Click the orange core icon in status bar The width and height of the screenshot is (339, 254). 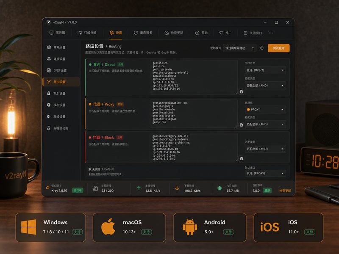tap(47, 188)
